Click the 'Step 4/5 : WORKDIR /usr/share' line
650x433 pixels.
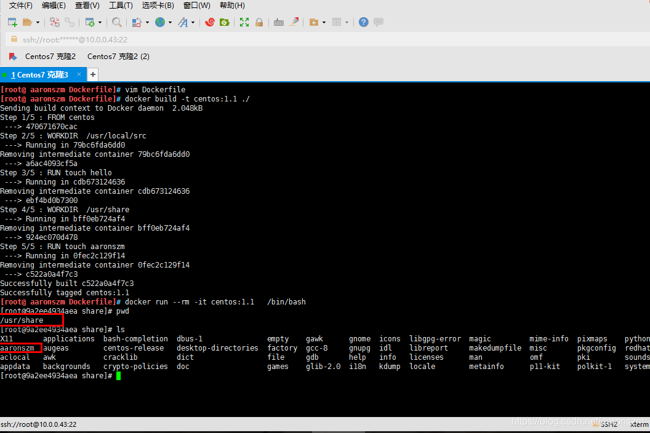tap(65, 210)
